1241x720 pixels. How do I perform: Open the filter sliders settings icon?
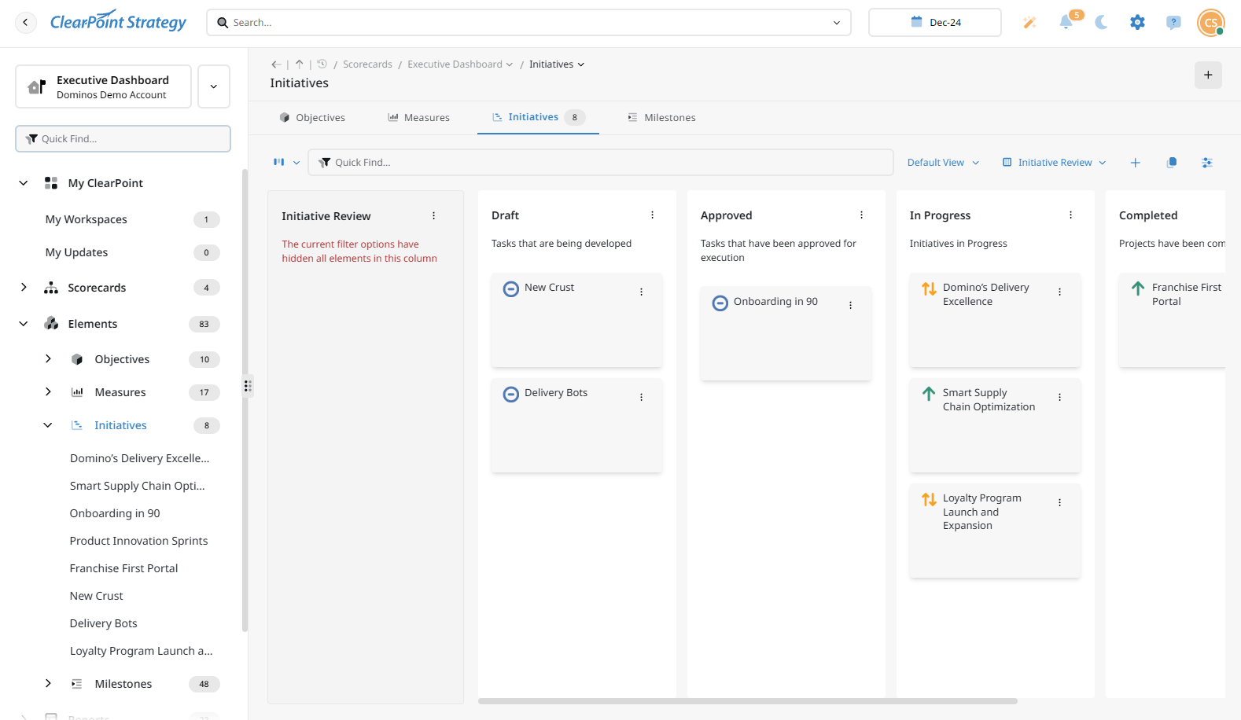tap(1207, 163)
